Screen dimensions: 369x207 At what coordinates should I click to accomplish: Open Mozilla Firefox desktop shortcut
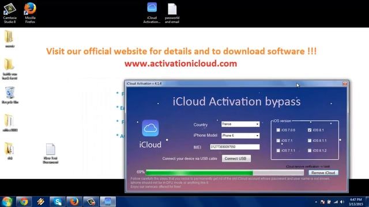coord(30,13)
